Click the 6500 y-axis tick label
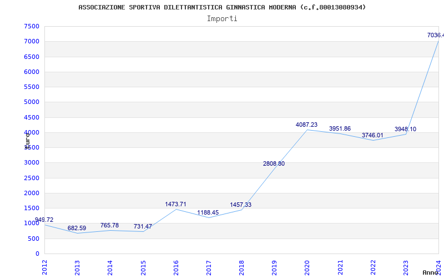Screen dimensions: 444x278 click(32, 57)
